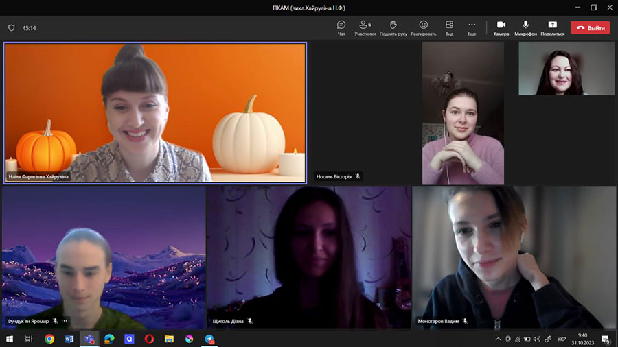Click the Щиголь Діана name label
This screenshot has width=618, height=347.
pyautogui.click(x=228, y=321)
